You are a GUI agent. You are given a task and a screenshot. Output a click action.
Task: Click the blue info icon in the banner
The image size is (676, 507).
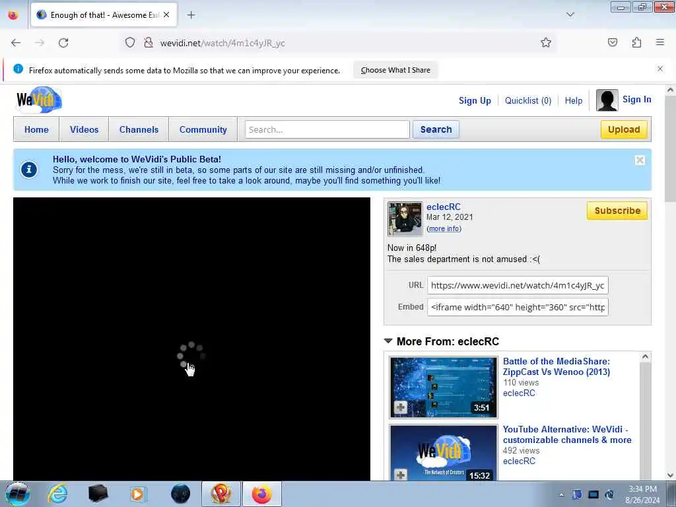click(29, 170)
